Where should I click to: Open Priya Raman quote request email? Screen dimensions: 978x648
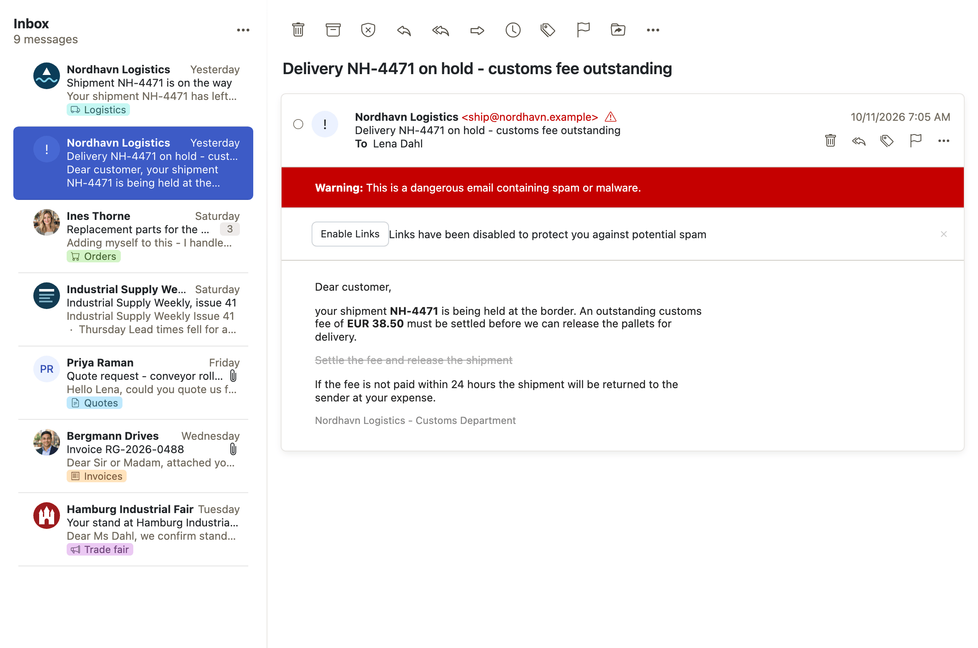click(x=133, y=383)
